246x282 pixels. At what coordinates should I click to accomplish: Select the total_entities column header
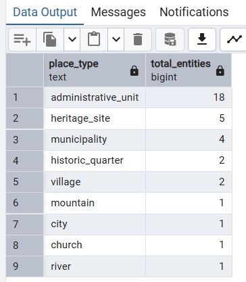point(189,70)
